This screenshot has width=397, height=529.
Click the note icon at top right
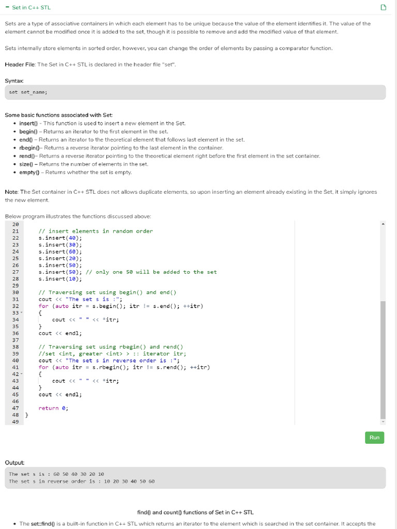pos(383,8)
